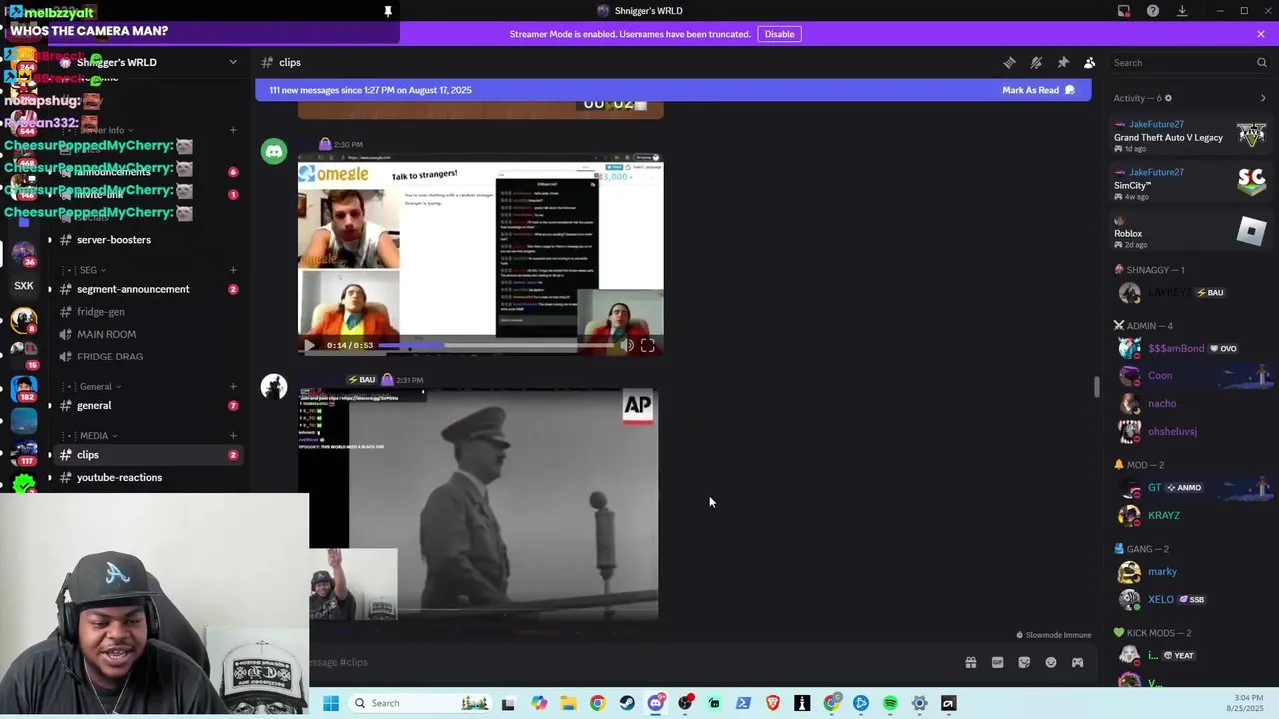Seek within the Omegle video progress bar
This screenshot has width=1279, height=719.
tap(495, 346)
